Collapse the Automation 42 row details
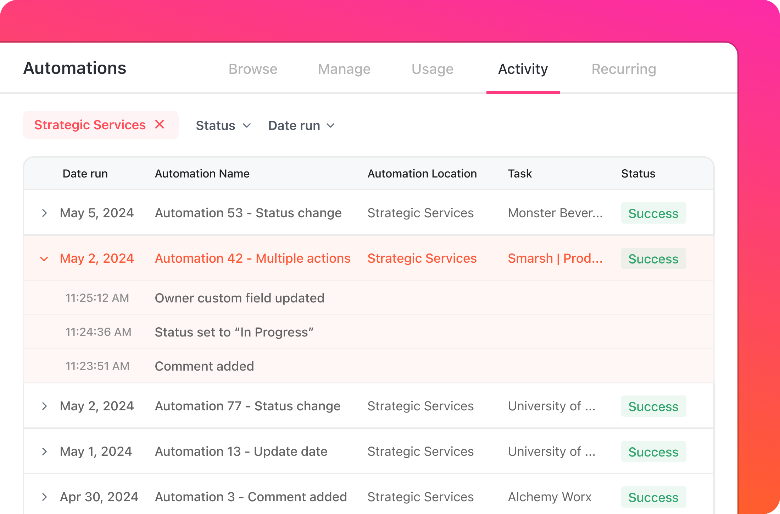The width and height of the screenshot is (780, 514). [44, 258]
